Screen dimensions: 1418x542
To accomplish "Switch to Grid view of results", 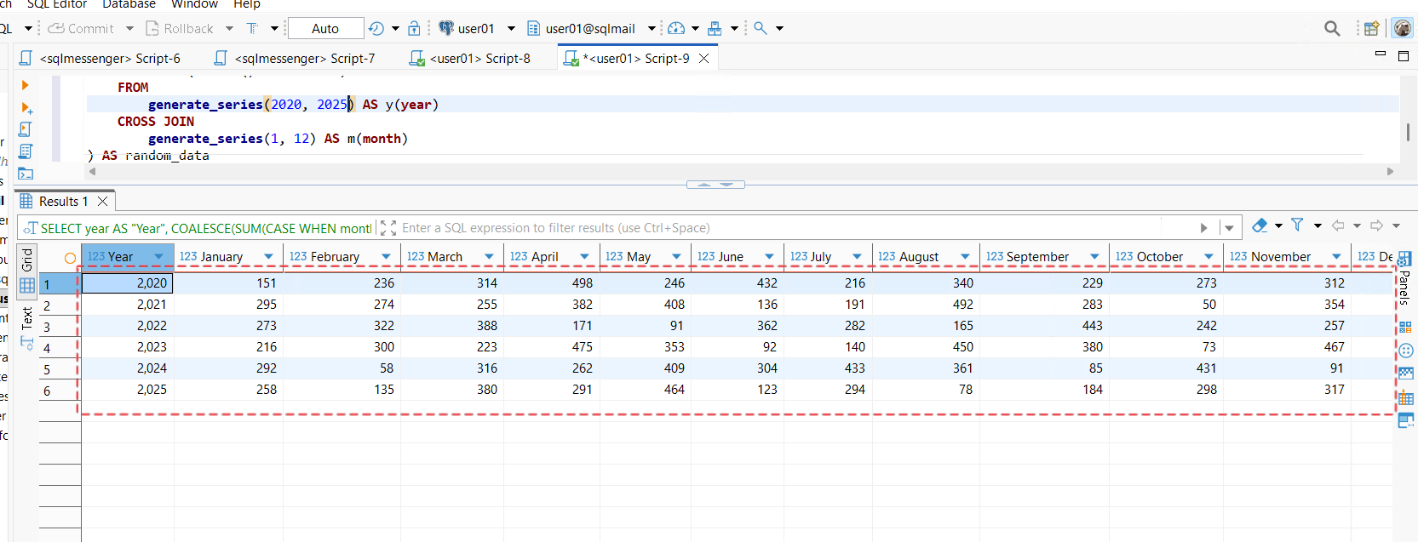I will click(27, 272).
